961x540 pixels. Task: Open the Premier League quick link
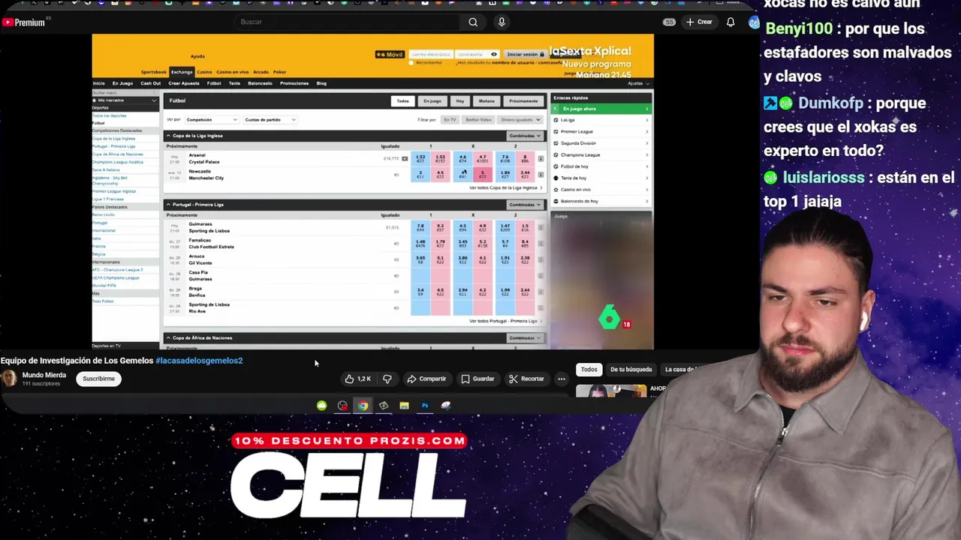coord(601,132)
